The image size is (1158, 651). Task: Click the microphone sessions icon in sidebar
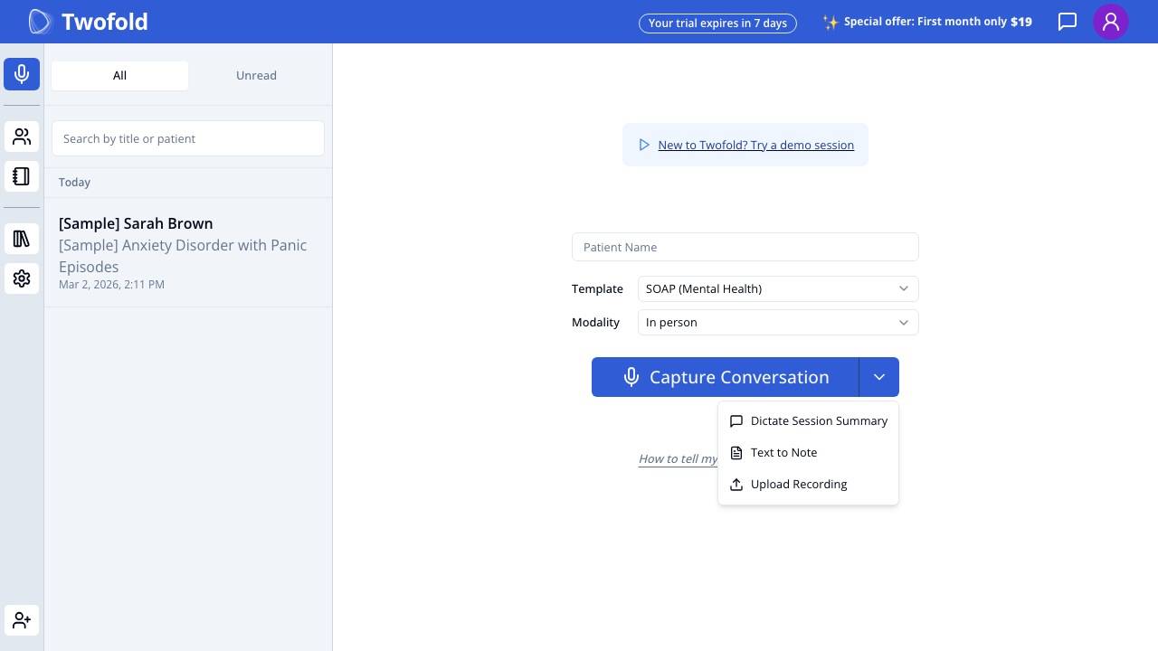[22, 74]
